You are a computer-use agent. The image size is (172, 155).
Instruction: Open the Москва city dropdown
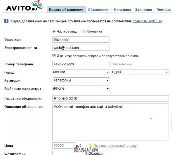(81, 72)
